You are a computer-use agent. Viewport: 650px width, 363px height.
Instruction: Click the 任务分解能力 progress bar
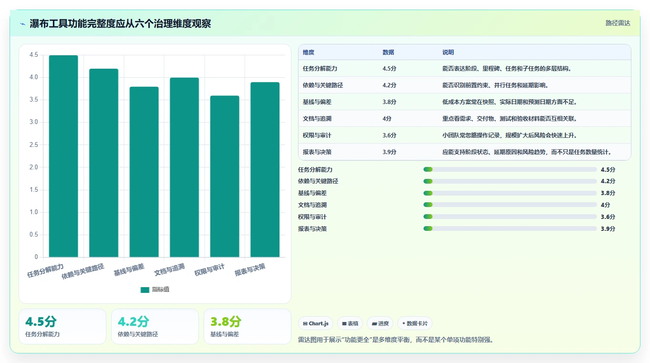(x=510, y=169)
